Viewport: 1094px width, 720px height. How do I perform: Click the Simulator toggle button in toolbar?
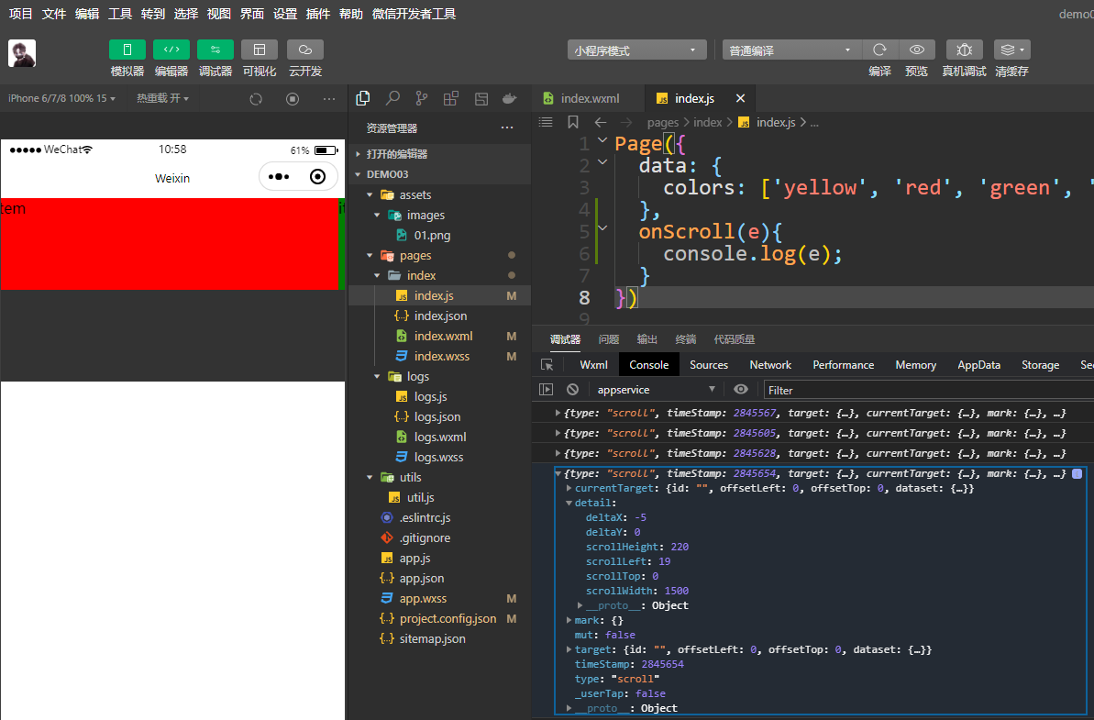127,50
